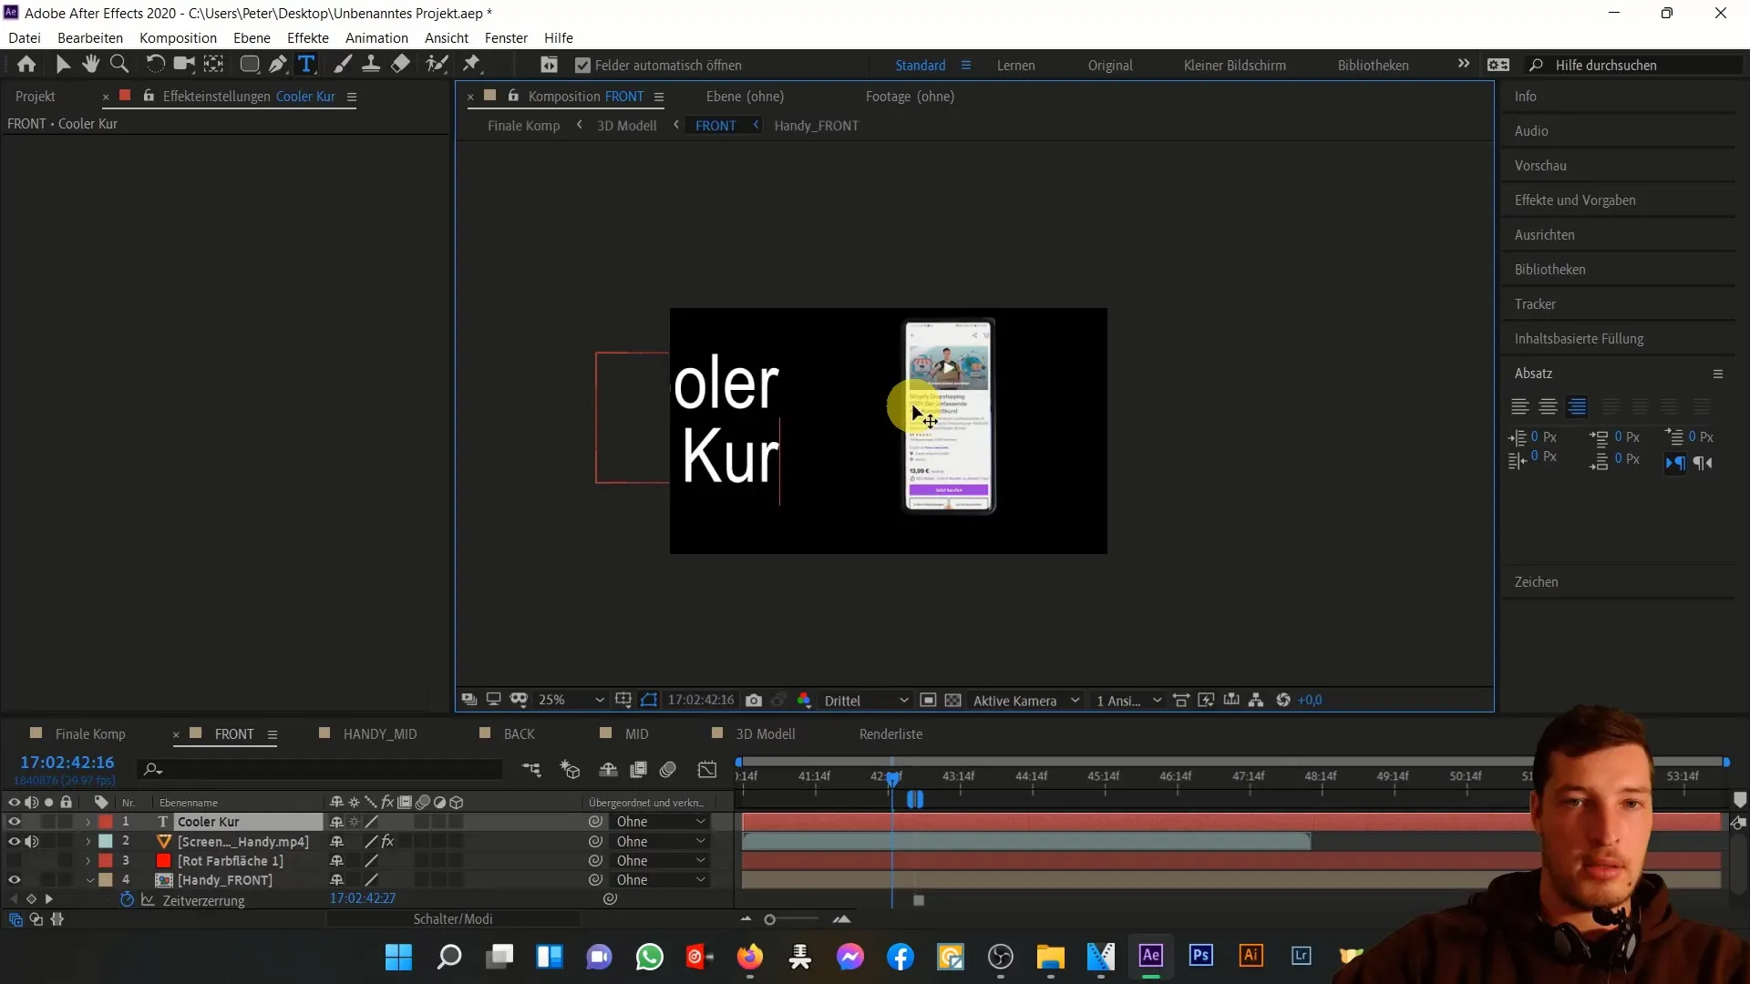Switch to the 3D Modell tab

766,734
